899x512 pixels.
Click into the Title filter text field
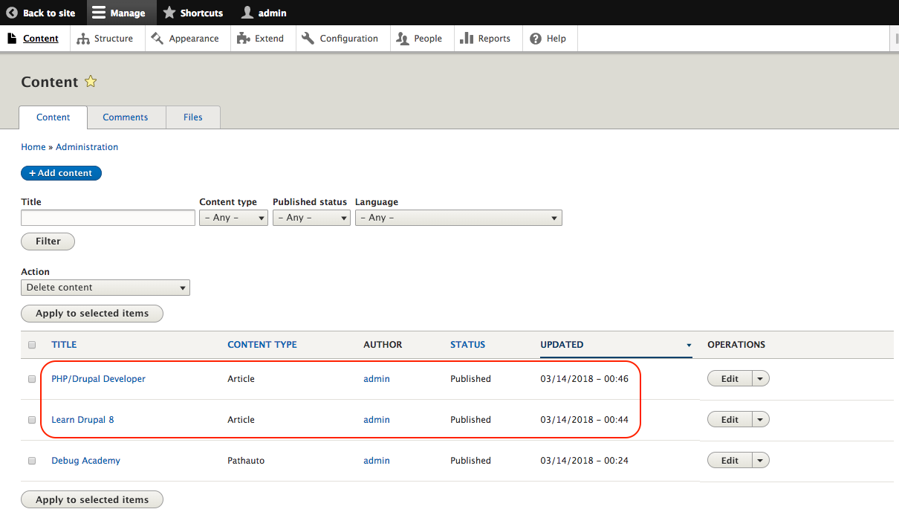(x=108, y=218)
